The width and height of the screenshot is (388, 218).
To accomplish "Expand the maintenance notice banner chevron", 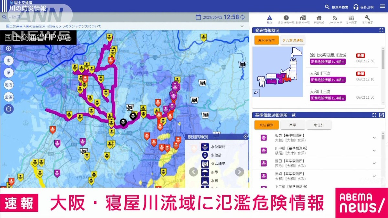I will coord(242,26).
